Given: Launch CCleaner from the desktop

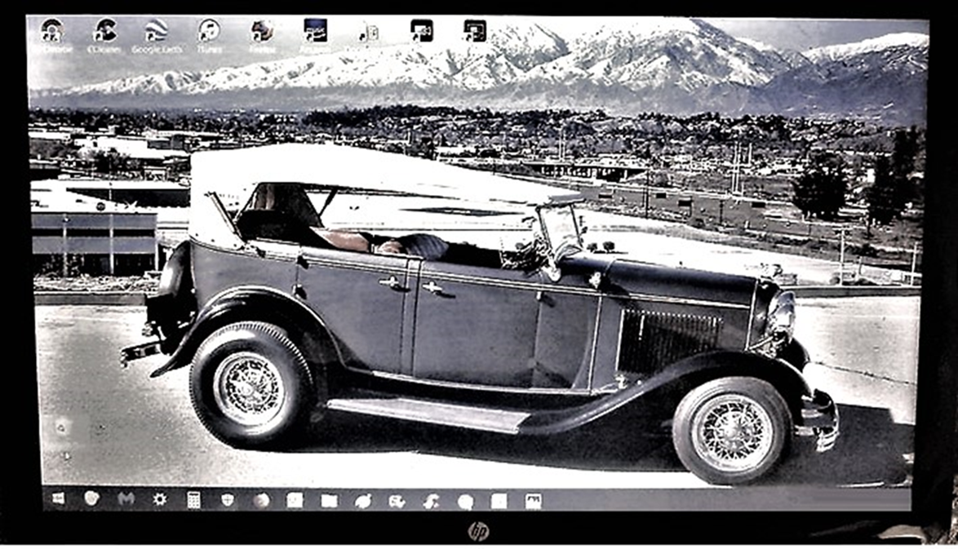Looking at the screenshot, I should coord(104,32).
